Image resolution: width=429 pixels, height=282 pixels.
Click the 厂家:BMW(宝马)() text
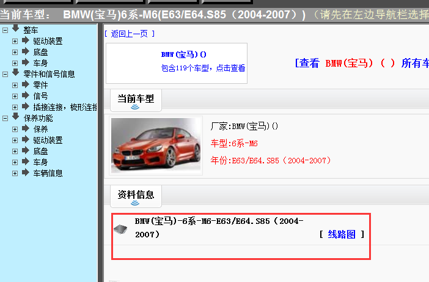[x=244, y=126]
